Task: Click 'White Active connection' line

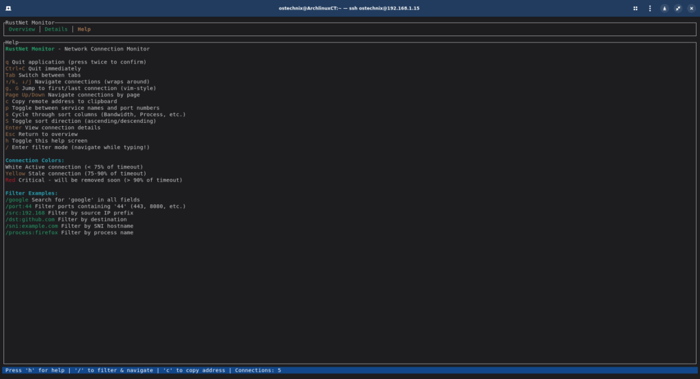Action: [x=74, y=167]
